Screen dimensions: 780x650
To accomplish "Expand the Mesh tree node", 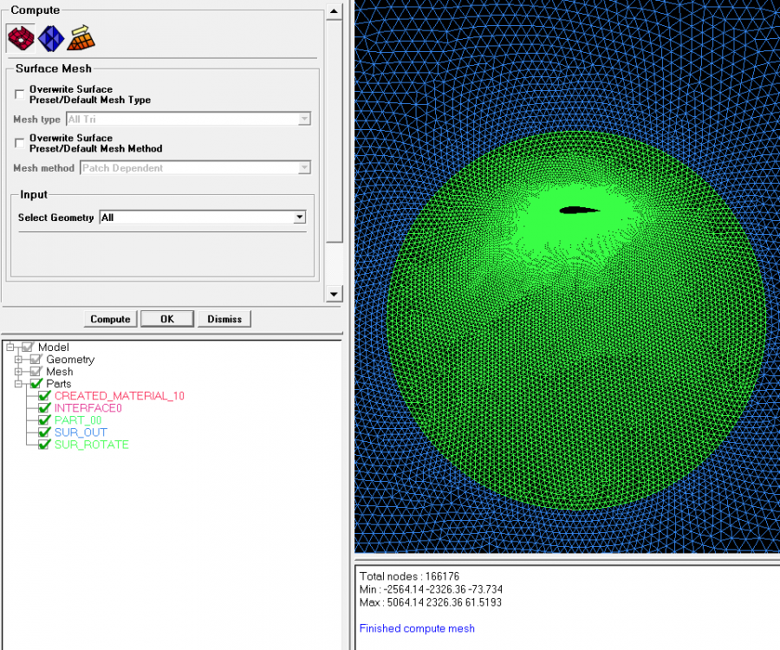I will 19,372.
